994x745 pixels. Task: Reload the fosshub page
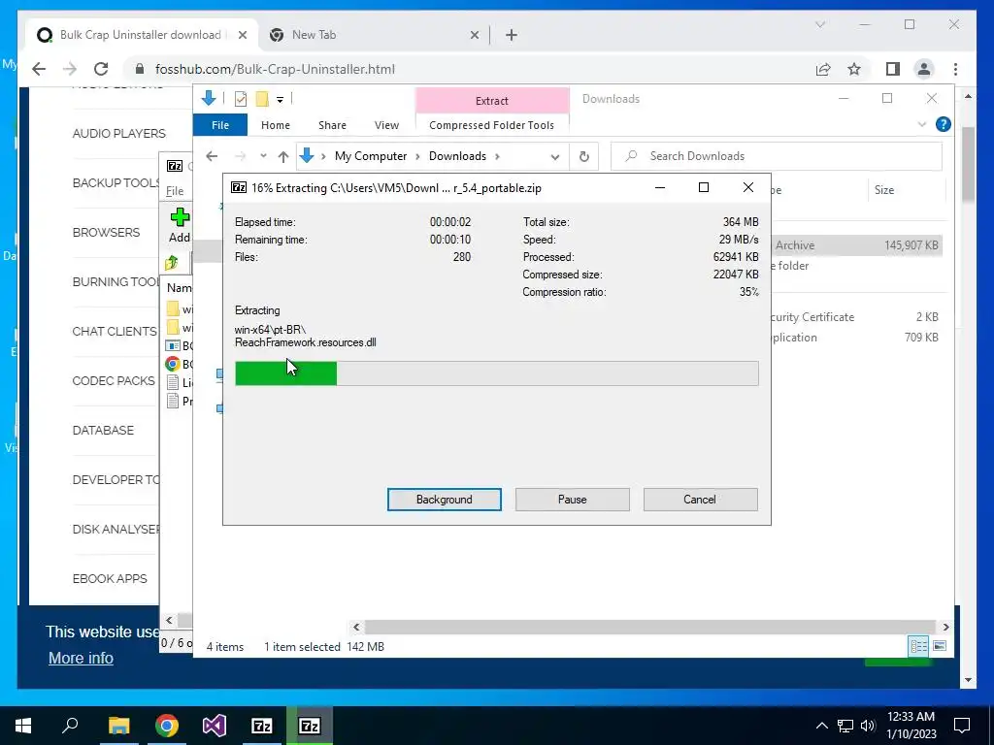(x=101, y=69)
